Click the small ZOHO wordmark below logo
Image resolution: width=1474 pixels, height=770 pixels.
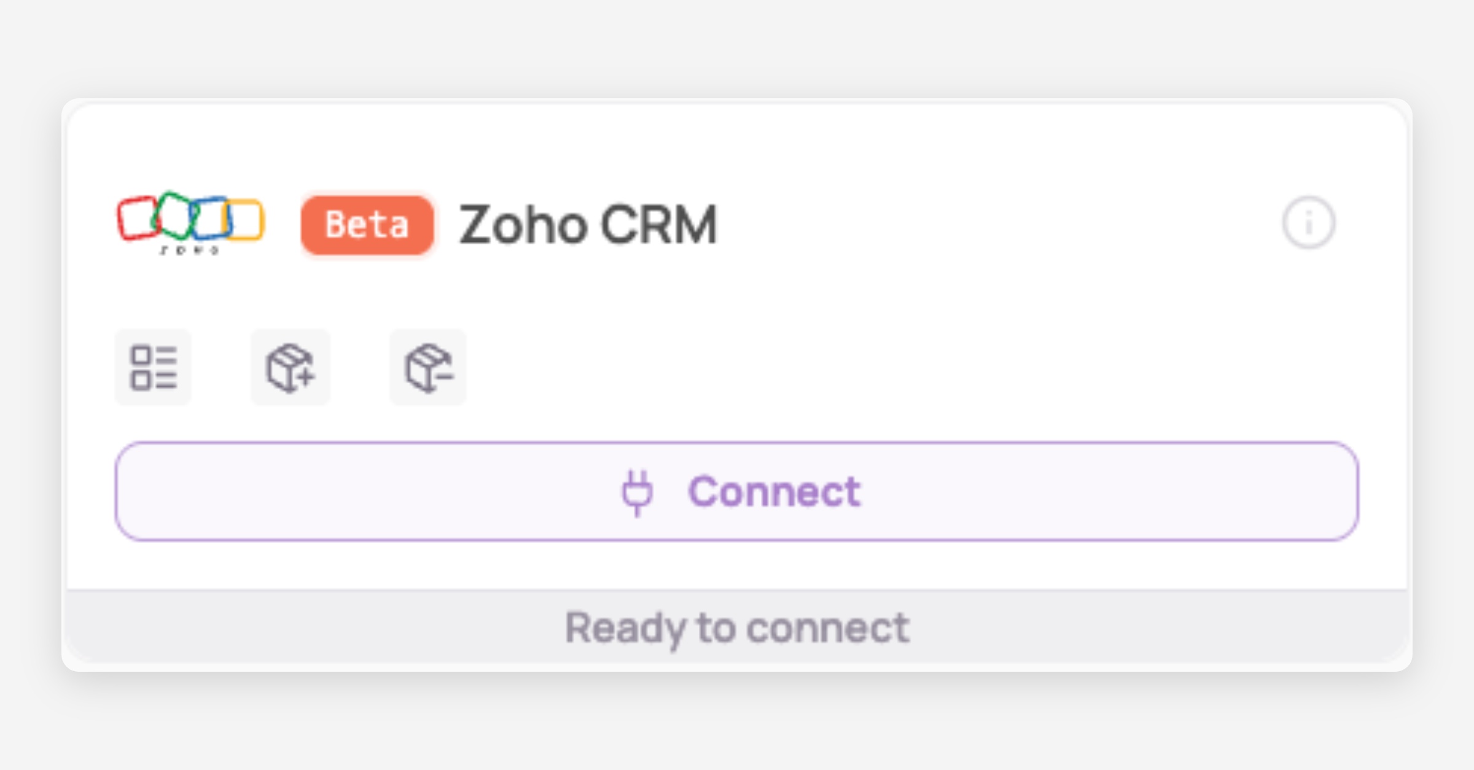189,250
